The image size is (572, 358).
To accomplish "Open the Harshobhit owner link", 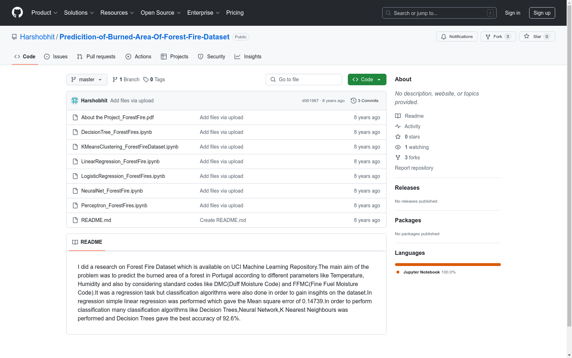I will [x=37, y=37].
